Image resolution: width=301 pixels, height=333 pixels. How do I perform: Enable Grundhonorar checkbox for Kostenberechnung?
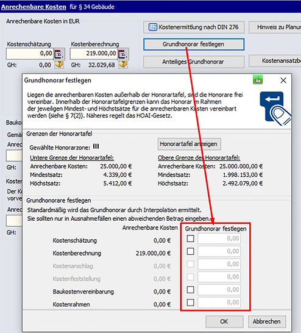coord(190,251)
